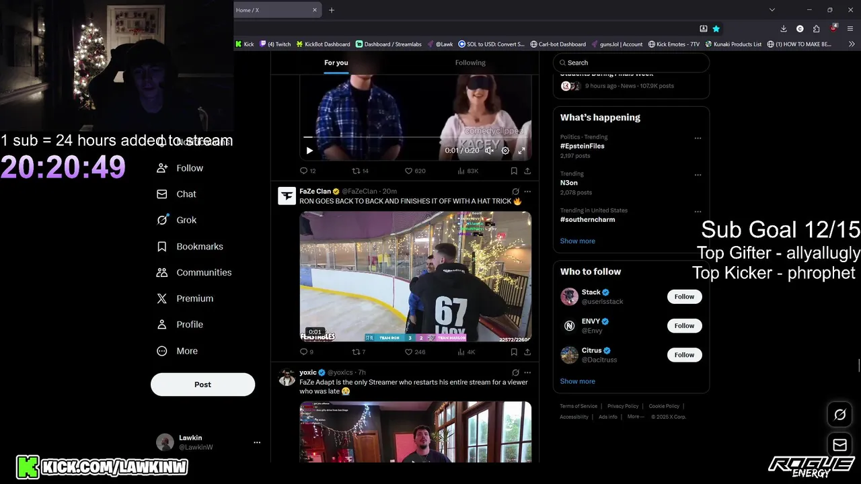Screen dimensions: 861x484
Task: Enter fullscreen on the top video
Action: (x=521, y=151)
